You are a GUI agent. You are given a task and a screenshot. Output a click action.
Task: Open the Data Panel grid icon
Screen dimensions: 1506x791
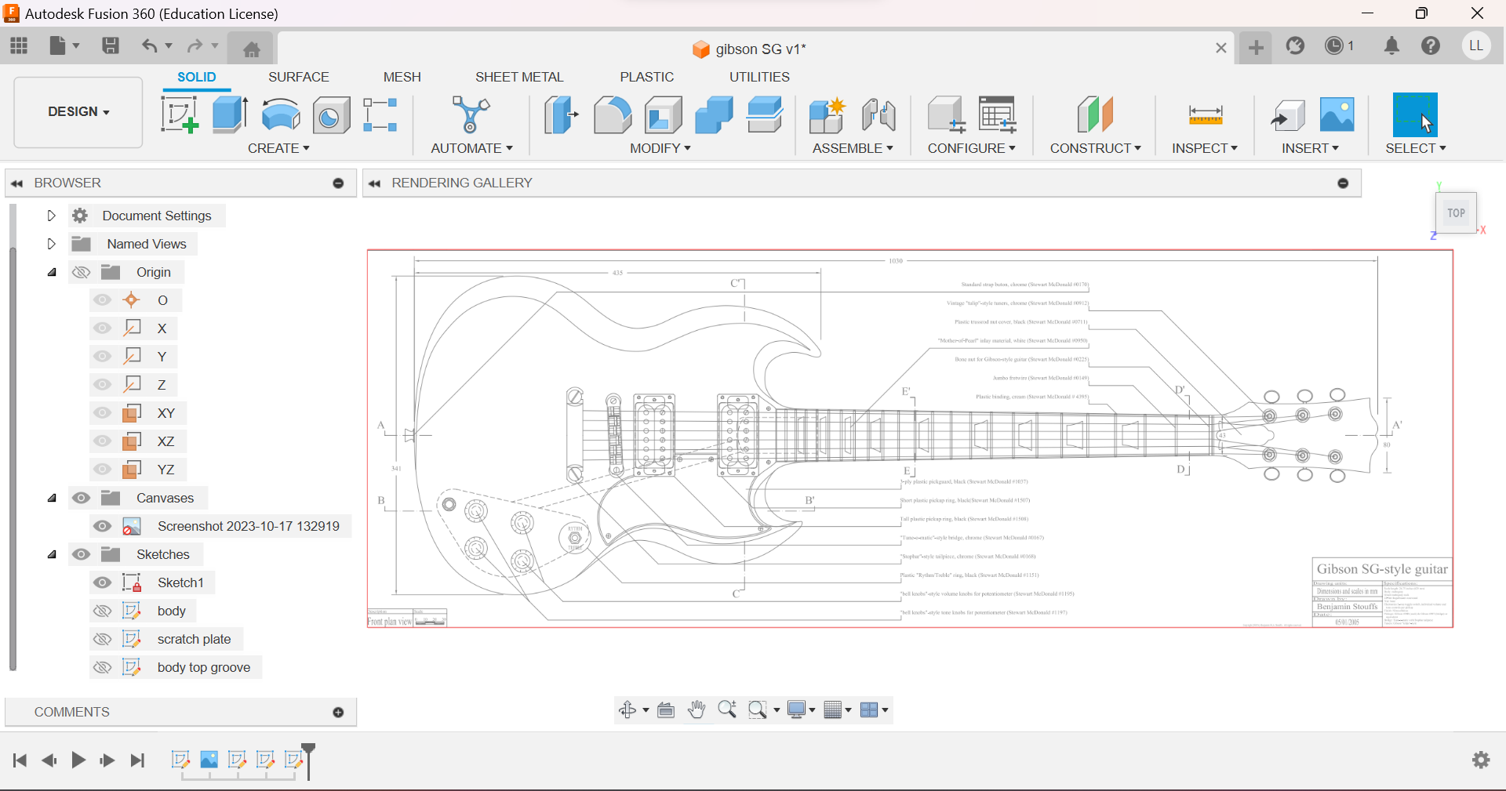[x=19, y=45]
